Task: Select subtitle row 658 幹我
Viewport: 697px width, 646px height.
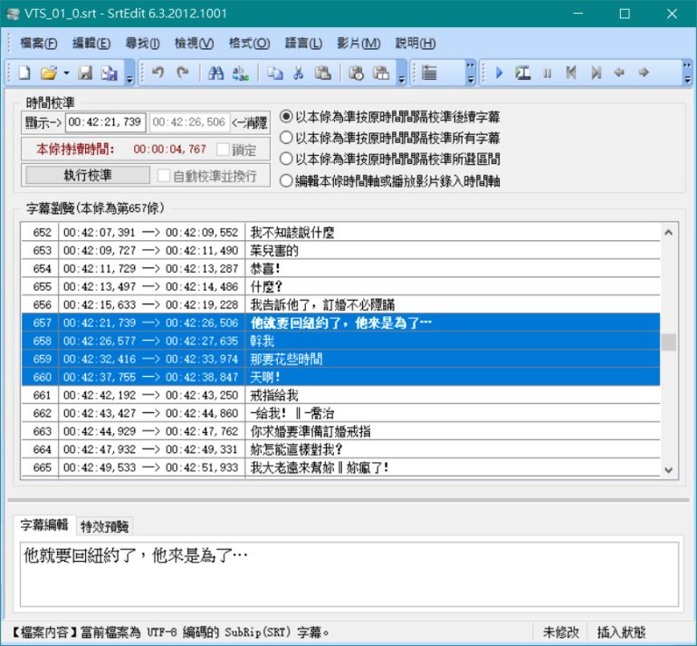Action: pos(340,341)
